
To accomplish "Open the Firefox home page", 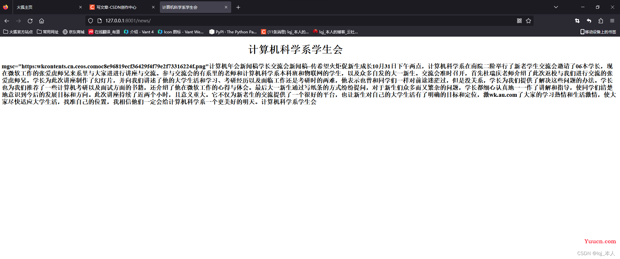I will (x=41, y=21).
